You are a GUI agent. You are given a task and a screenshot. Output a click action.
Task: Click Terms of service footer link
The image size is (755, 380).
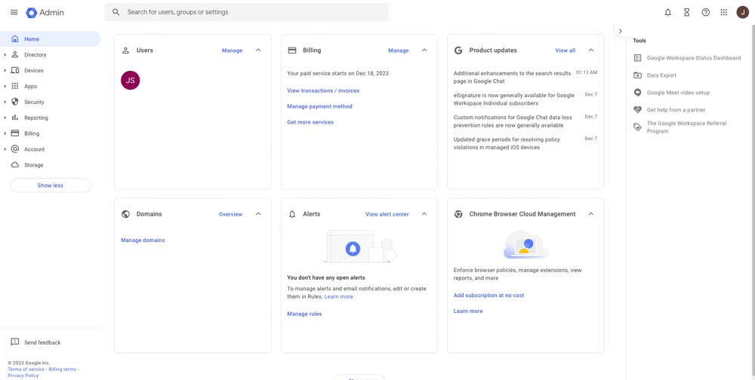click(x=26, y=369)
